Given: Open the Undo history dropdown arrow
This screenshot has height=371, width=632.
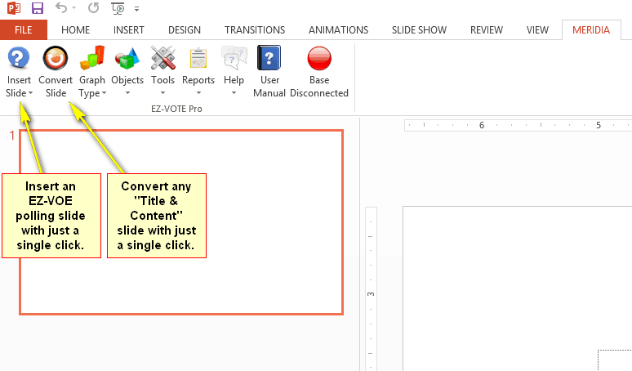Looking at the screenshot, I should tap(73, 7).
